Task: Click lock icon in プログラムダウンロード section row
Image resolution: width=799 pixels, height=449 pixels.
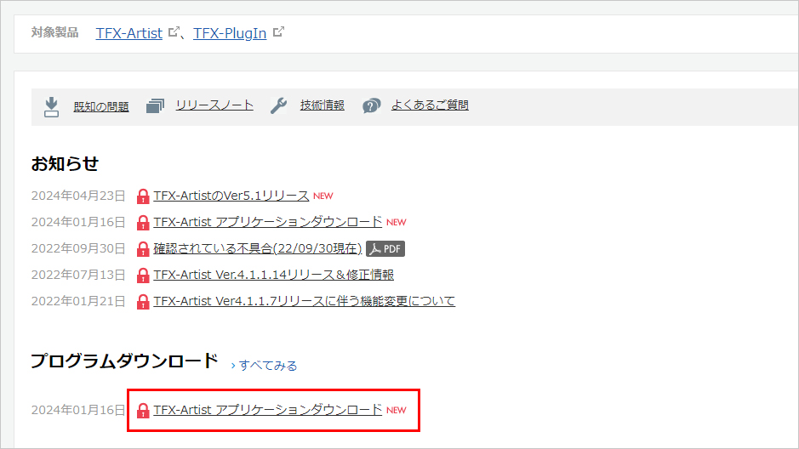Action: (x=143, y=411)
